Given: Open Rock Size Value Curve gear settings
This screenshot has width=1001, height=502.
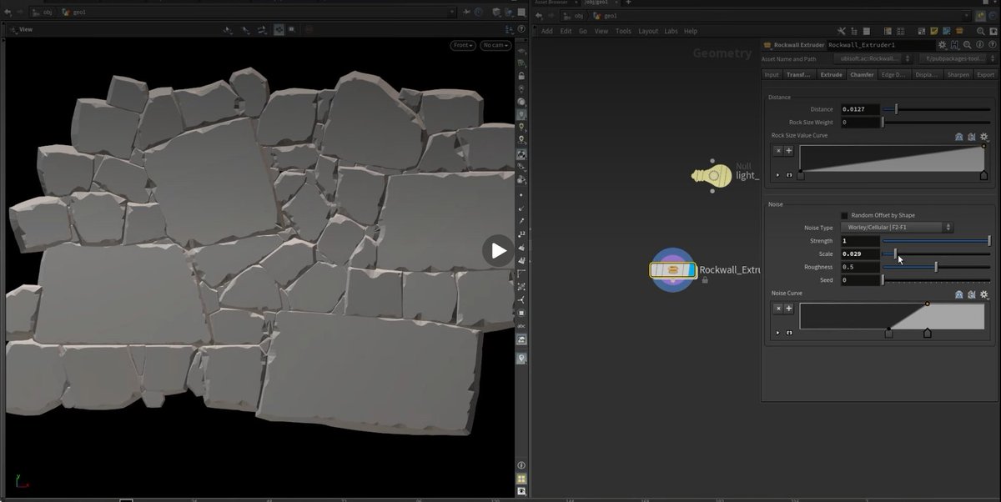Looking at the screenshot, I should coord(984,137).
